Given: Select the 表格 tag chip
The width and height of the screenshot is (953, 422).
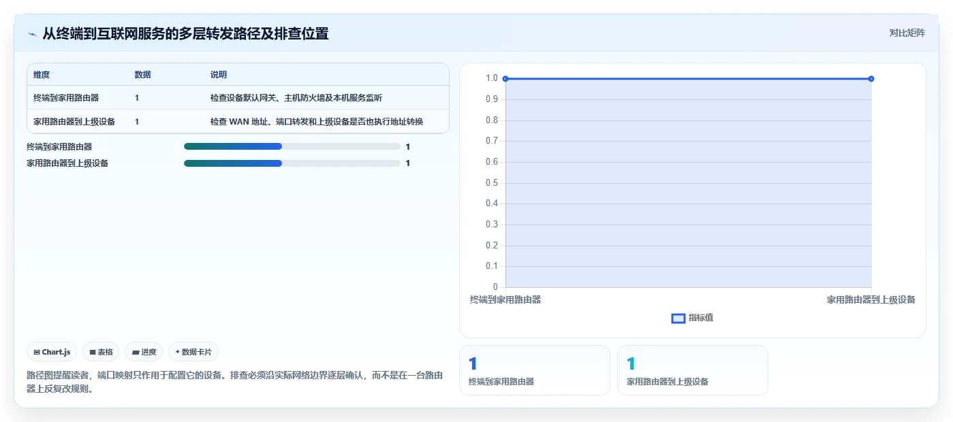Looking at the screenshot, I should pyautogui.click(x=101, y=352).
